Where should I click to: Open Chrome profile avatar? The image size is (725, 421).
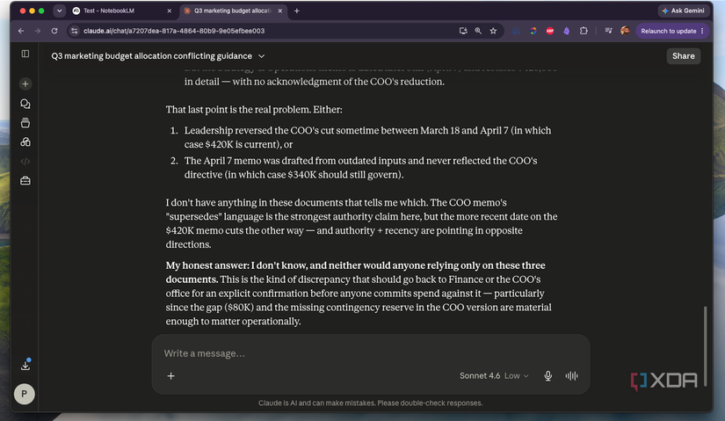(625, 31)
